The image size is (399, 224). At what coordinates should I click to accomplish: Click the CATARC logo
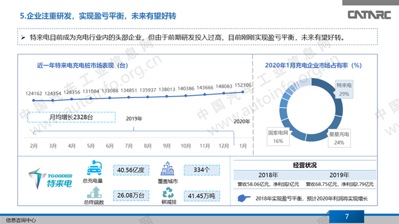coord(369,15)
